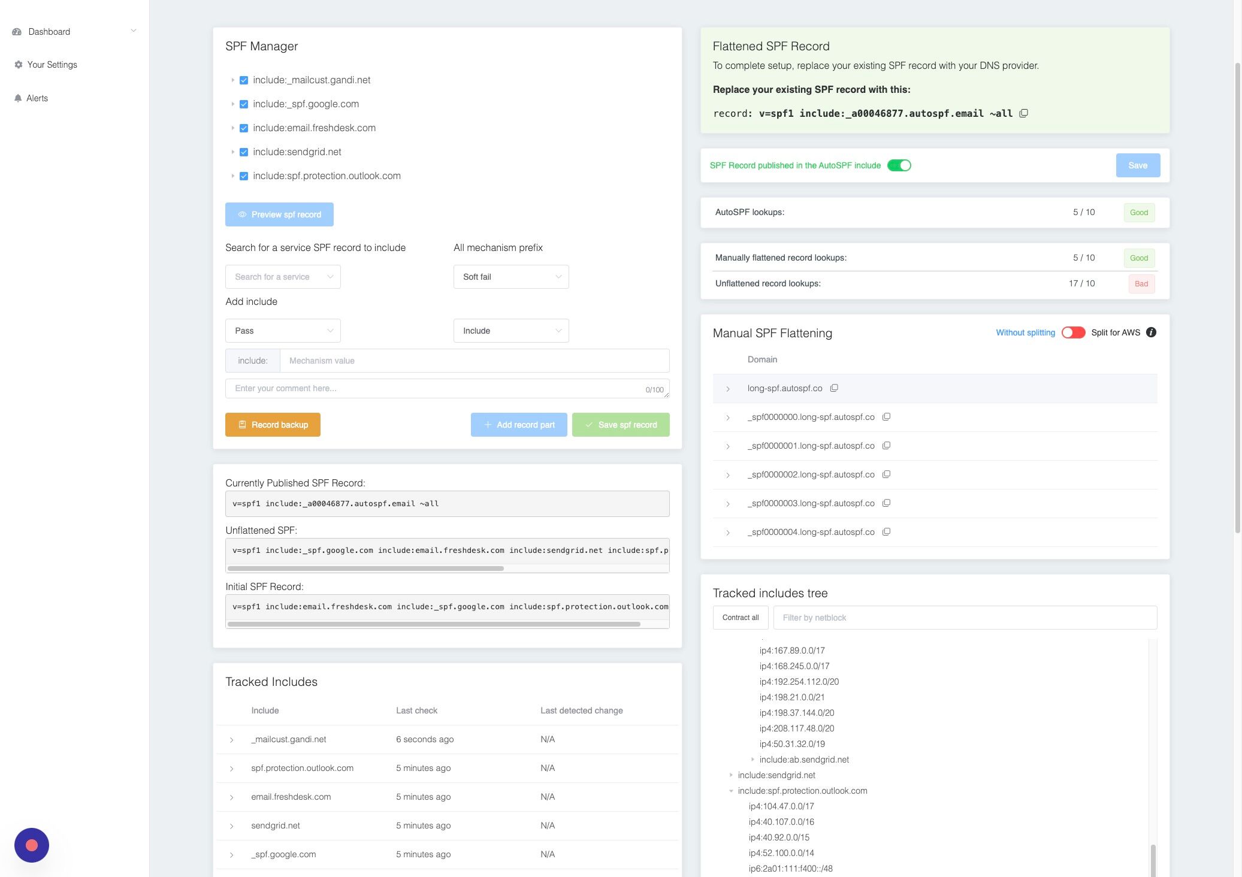Click the Dashboard speedometer icon in sidebar
The image size is (1242, 877).
click(x=17, y=31)
